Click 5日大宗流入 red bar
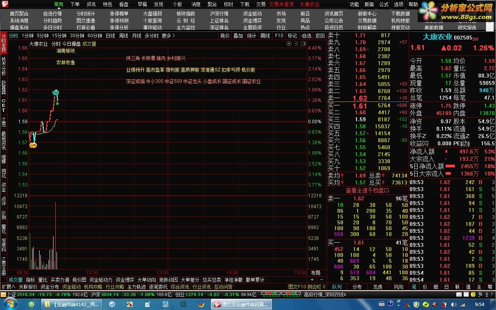 pos(448,174)
